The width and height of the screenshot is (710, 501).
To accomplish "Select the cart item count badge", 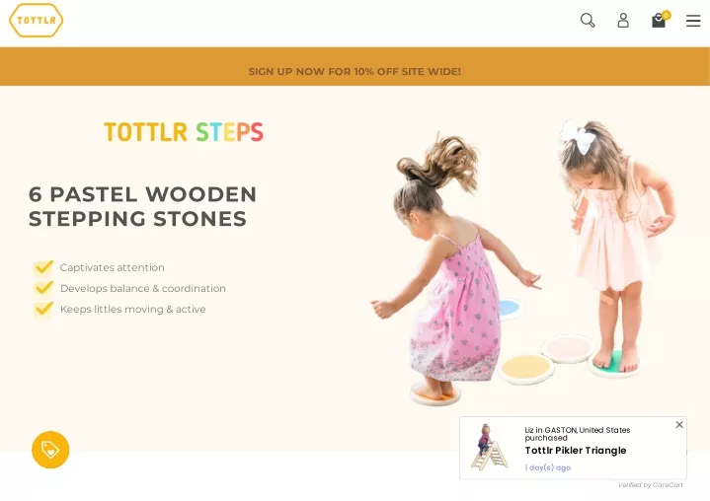I will pyautogui.click(x=666, y=16).
